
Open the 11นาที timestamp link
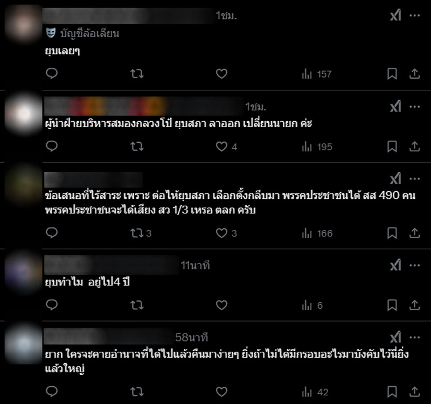[x=195, y=266]
